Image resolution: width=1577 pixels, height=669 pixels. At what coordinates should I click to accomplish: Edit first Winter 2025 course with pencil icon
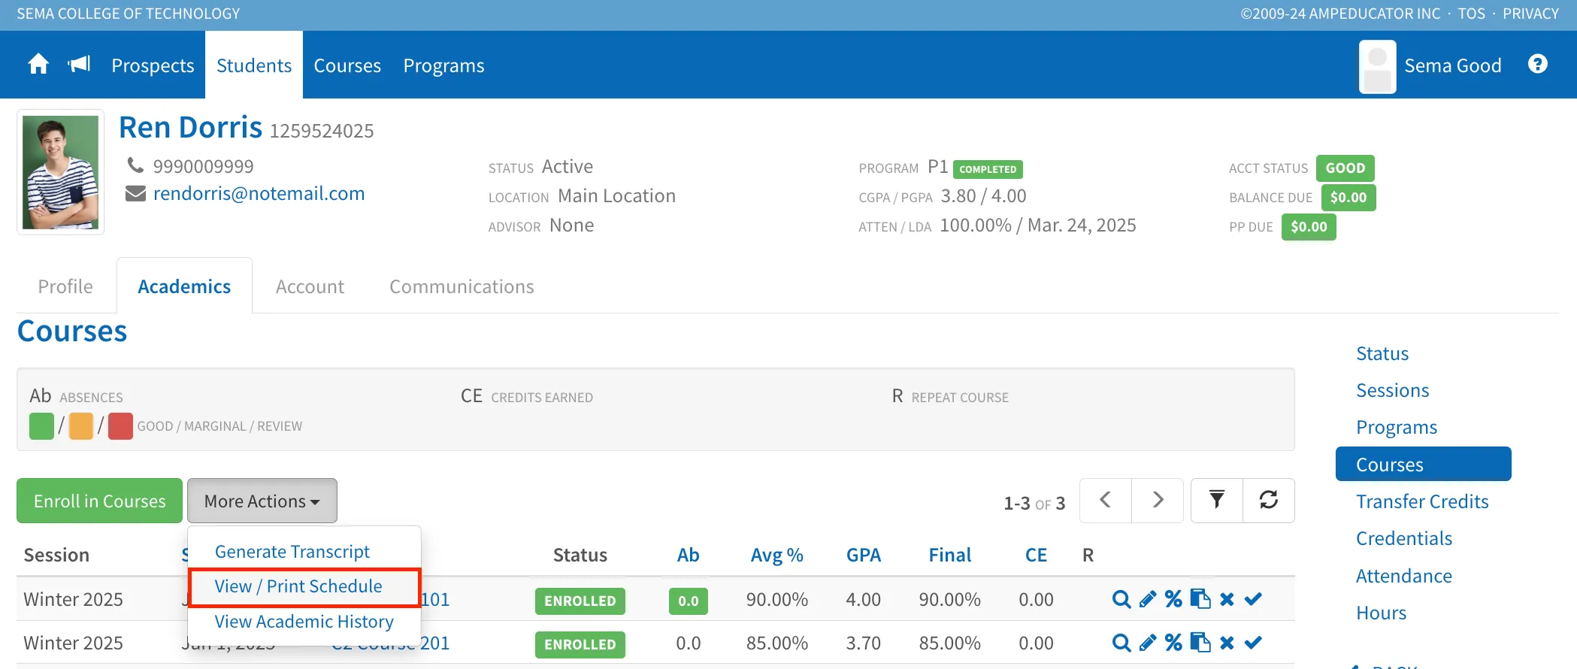pos(1148,599)
